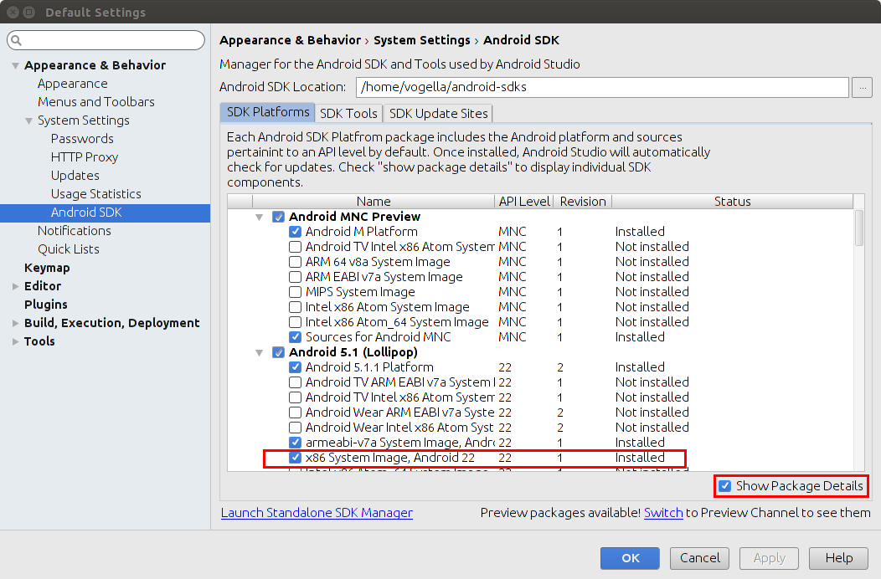This screenshot has height=579, width=881.
Task: Collapse Appearance & Behavior in sidebar
Action: pos(15,66)
